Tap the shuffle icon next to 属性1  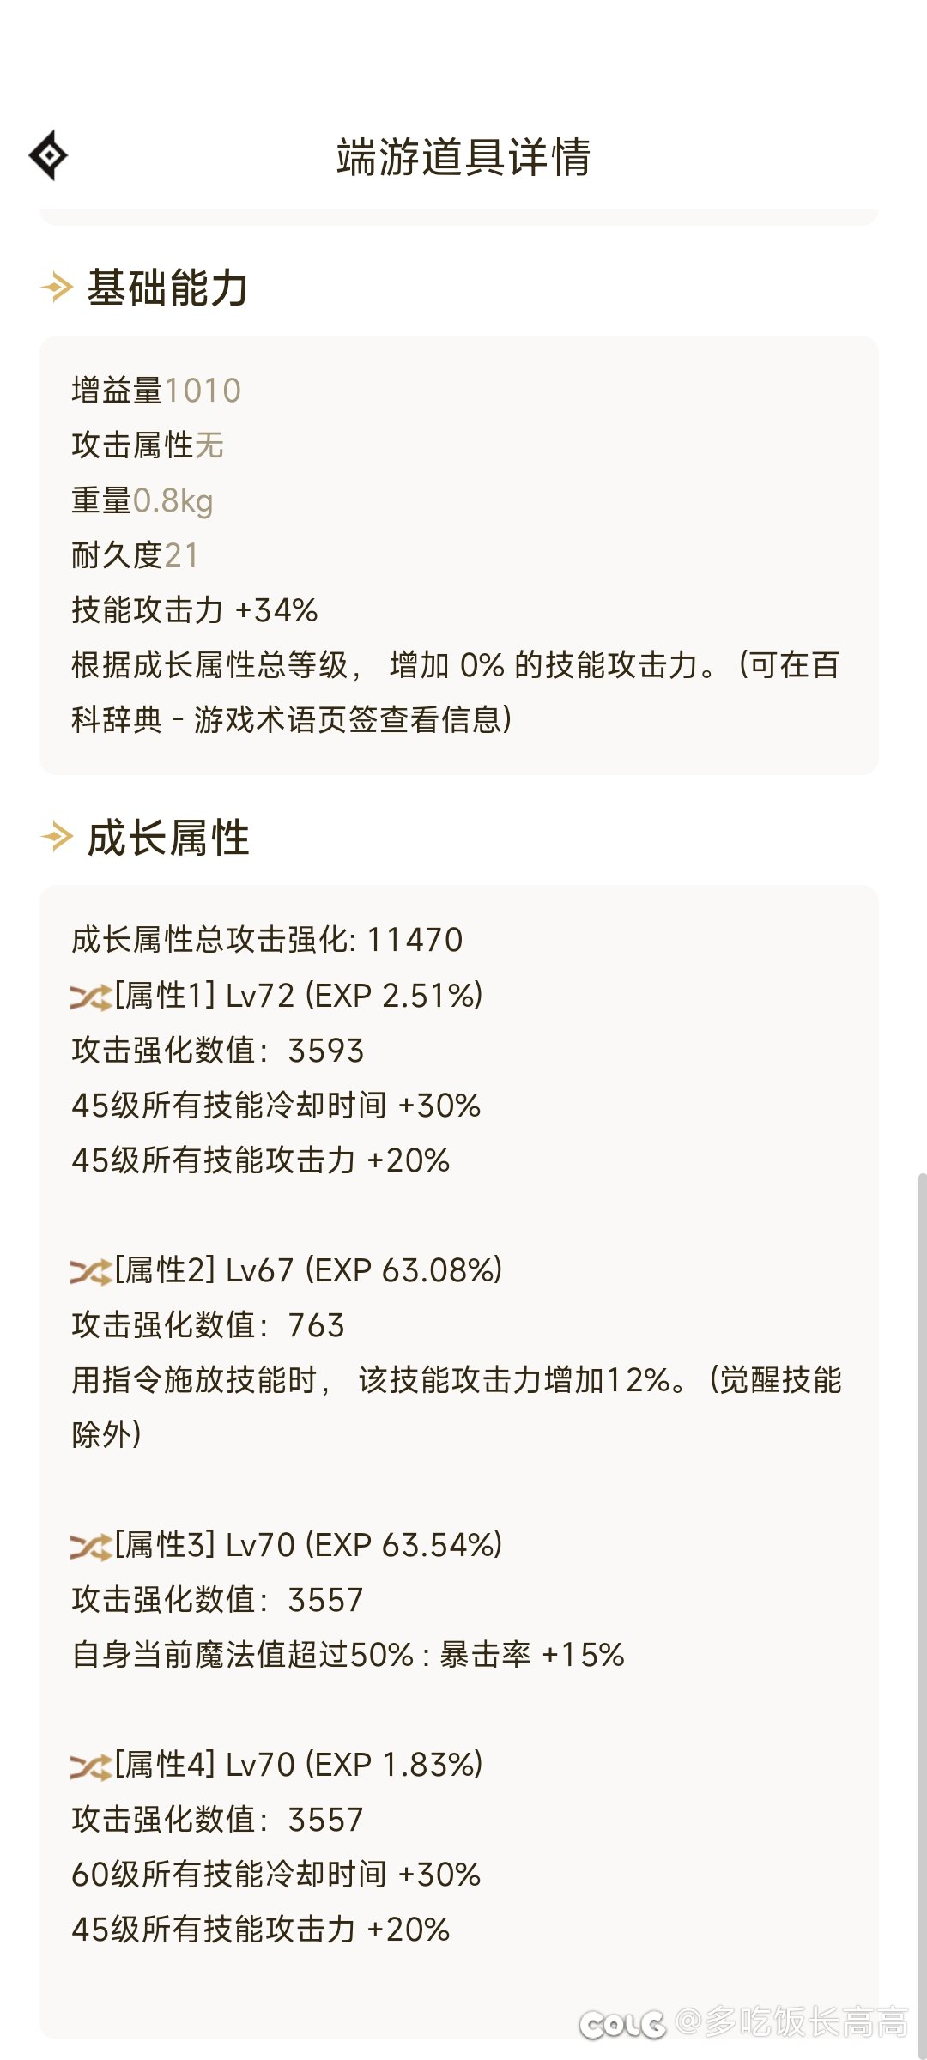pyautogui.click(x=91, y=997)
